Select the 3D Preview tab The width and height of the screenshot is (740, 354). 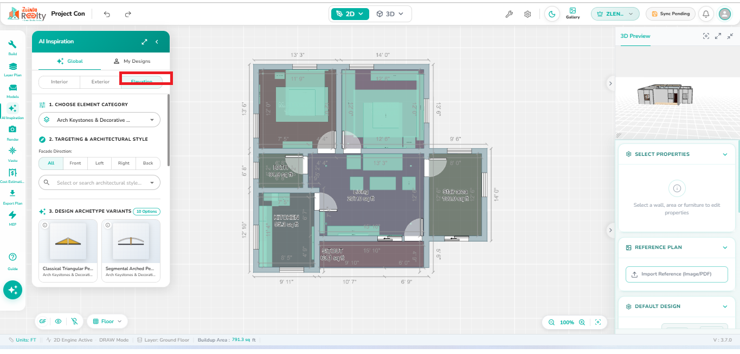(635, 36)
